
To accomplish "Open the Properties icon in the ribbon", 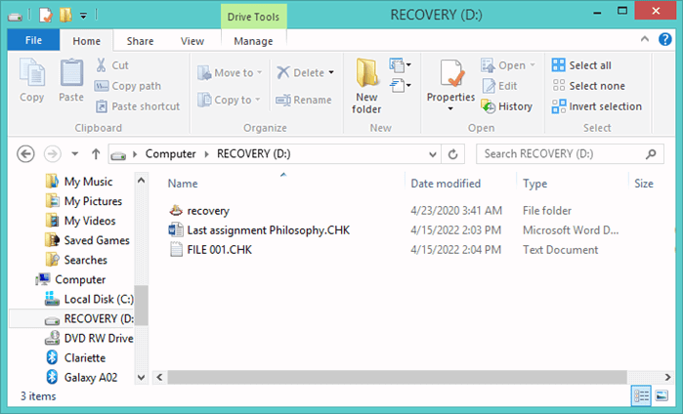I will 450,73.
